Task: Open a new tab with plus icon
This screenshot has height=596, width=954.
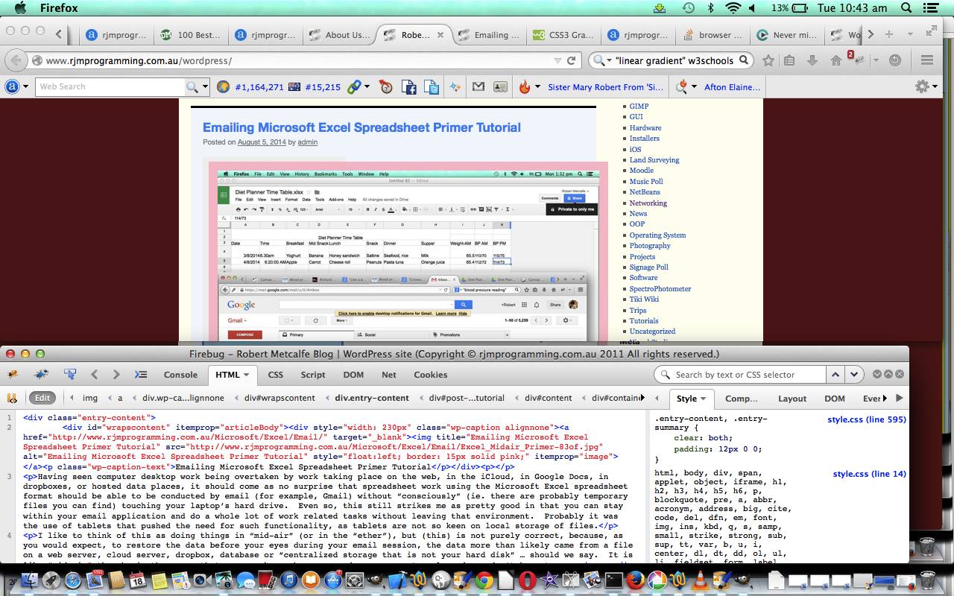Action: 889,34
